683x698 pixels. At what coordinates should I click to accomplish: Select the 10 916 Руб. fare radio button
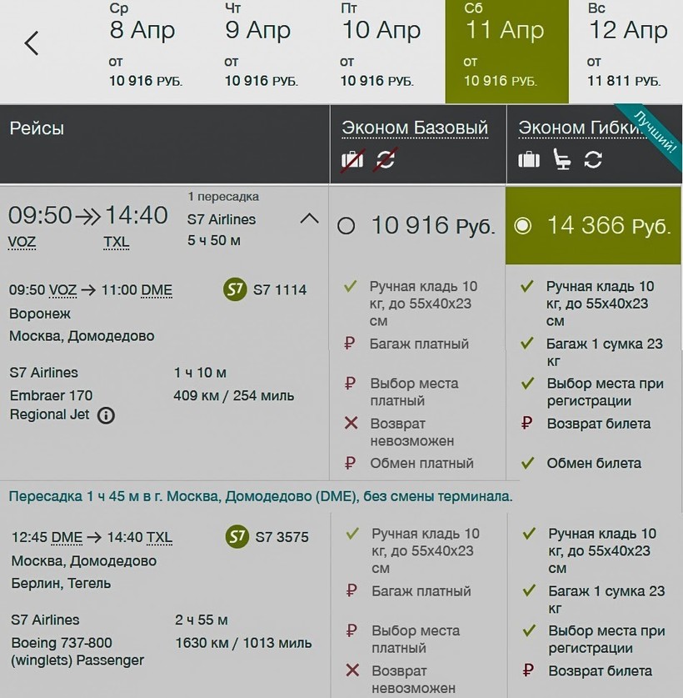(346, 226)
